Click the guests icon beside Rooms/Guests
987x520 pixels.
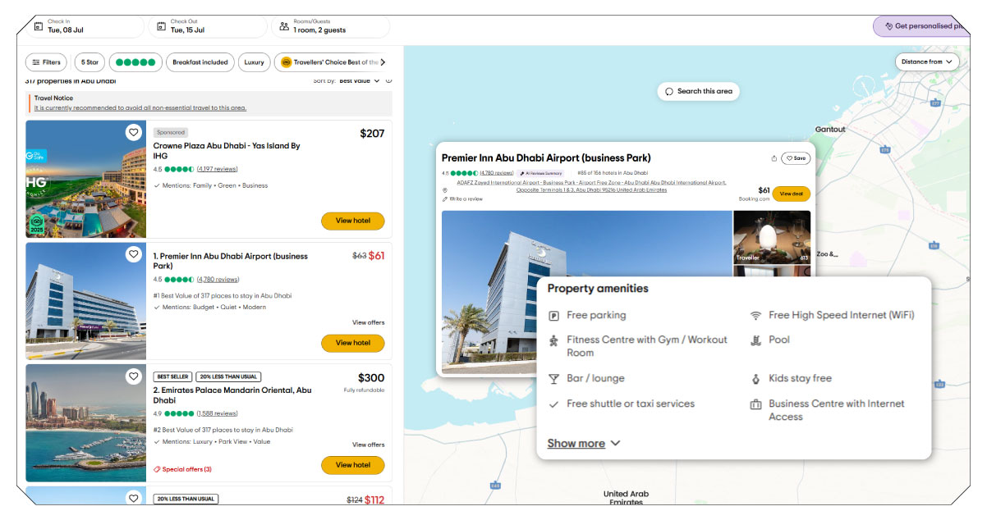tap(285, 26)
